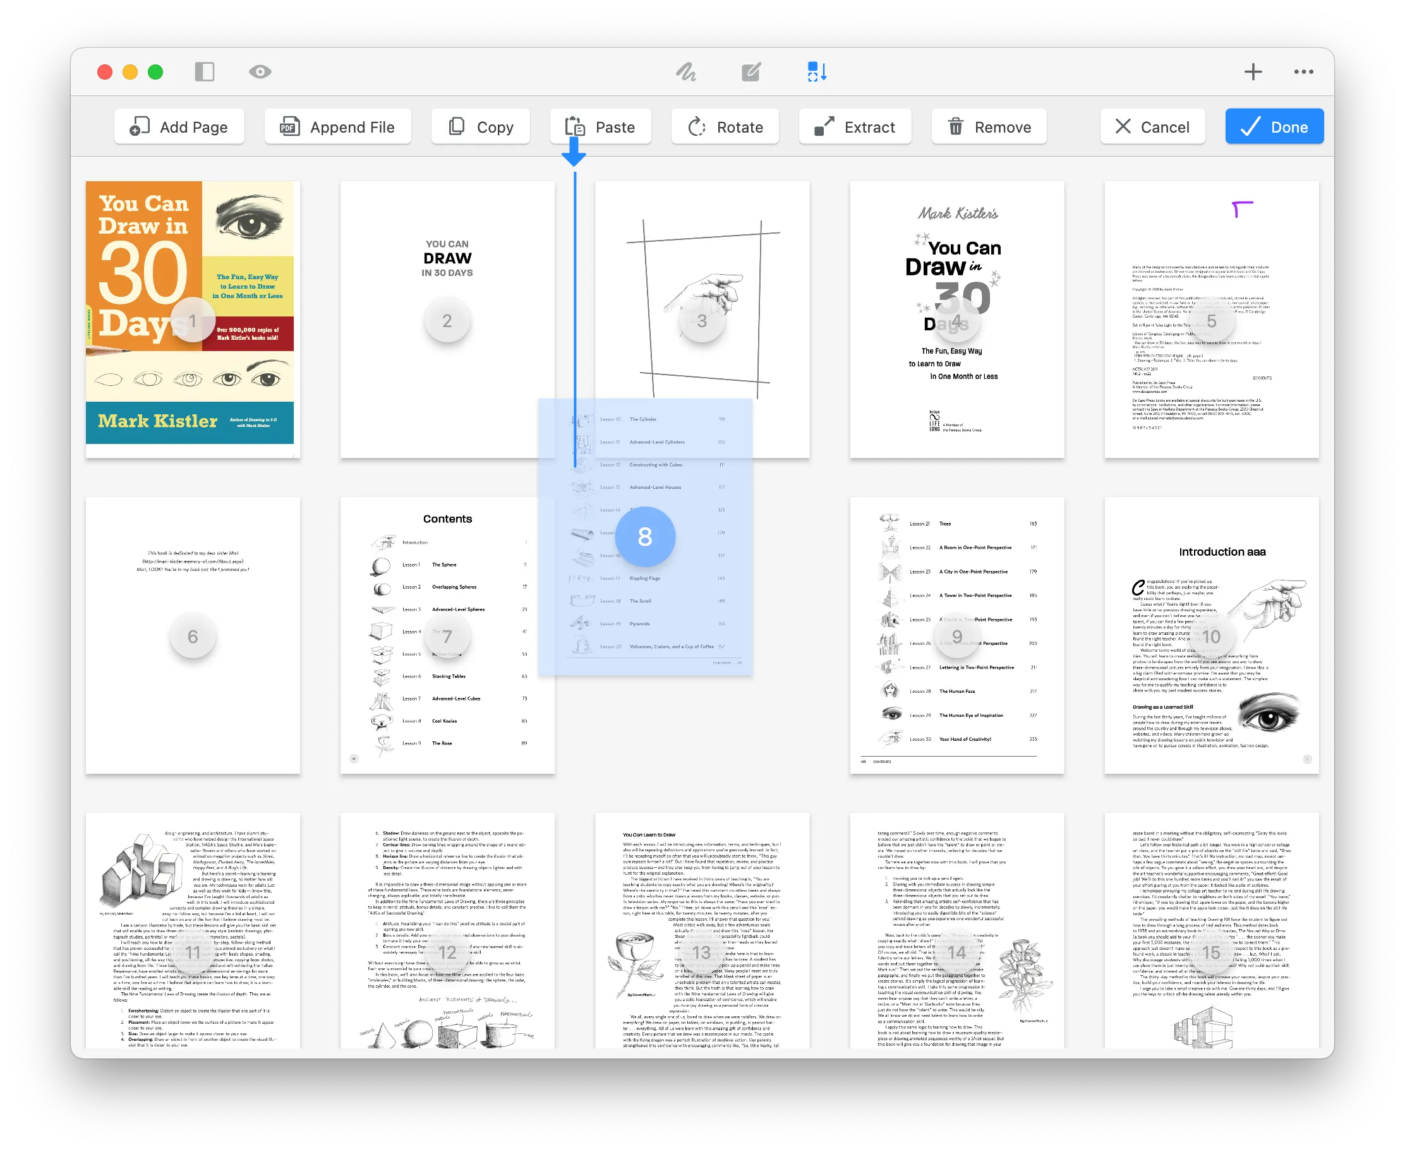The width and height of the screenshot is (1405, 1152).
Task: Close the window with red button
Action: tap(105, 71)
